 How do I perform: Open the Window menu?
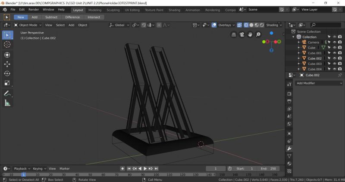48,9
